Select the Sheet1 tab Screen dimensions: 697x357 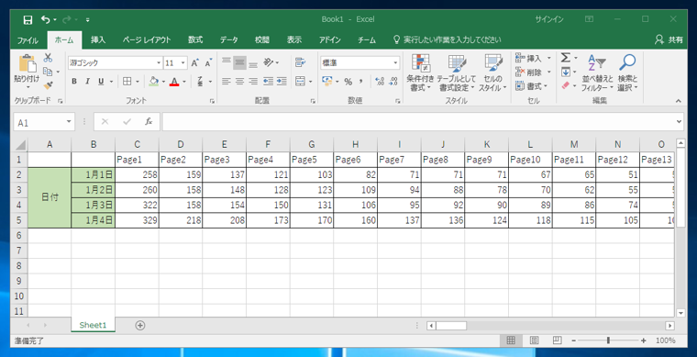point(93,325)
